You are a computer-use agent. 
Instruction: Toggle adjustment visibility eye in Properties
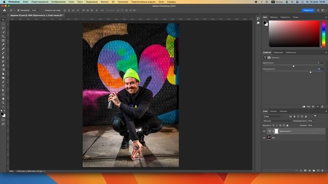click(318, 107)
